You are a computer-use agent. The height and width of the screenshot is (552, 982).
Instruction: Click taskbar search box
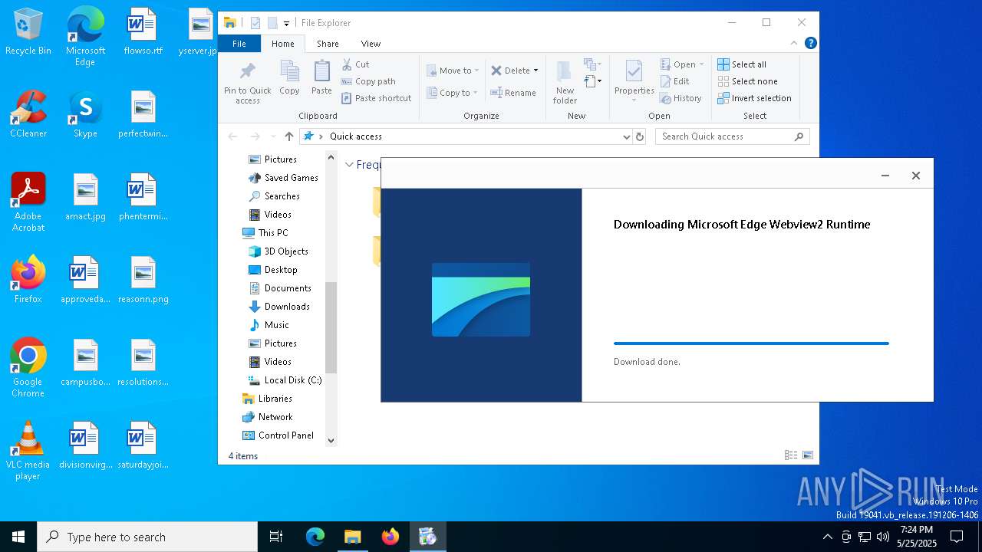click(x=147, y=537)
